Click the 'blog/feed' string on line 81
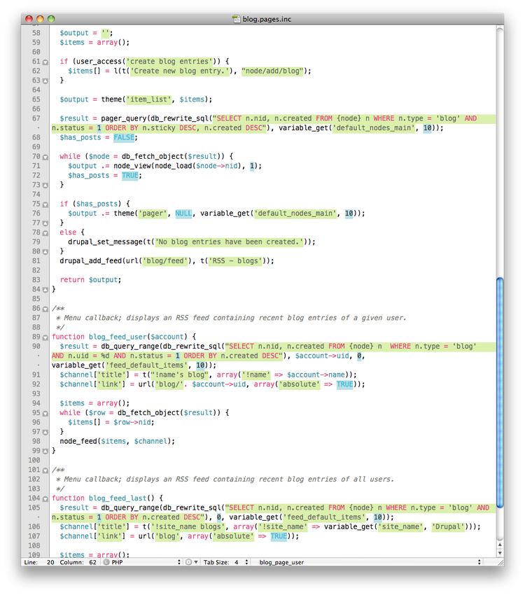The image size is (525, 595). point(165,260)
